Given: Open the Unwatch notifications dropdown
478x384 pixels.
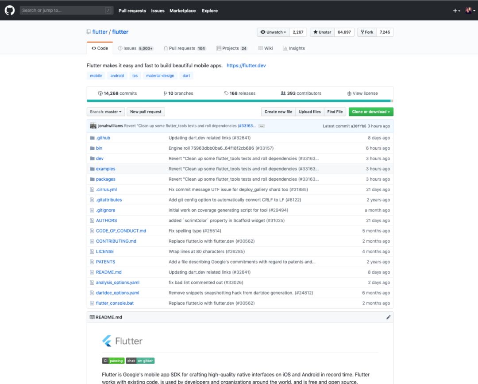Looking at the screenshot, I should coord(274,32).
